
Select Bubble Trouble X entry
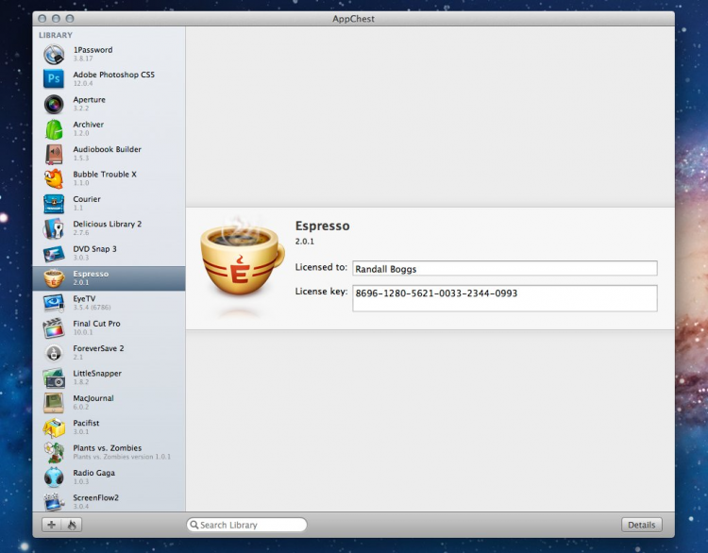pyautogui.click(x=109, y=178)
